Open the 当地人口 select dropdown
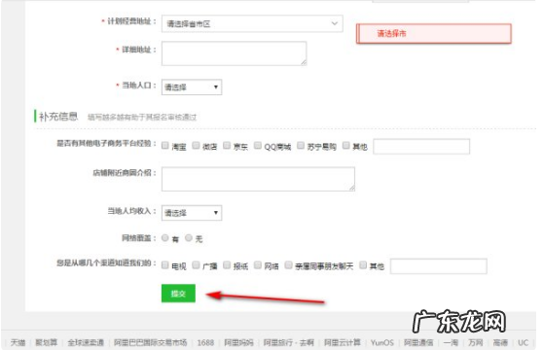The height and width of the screenshot is (350, 543). [192, 87]
